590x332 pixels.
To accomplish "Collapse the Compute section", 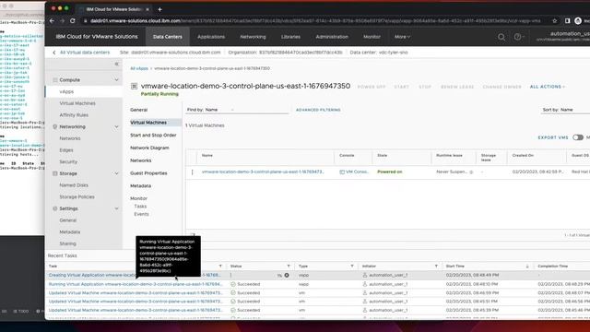I will pyautogui.click(x=116, y=80).
